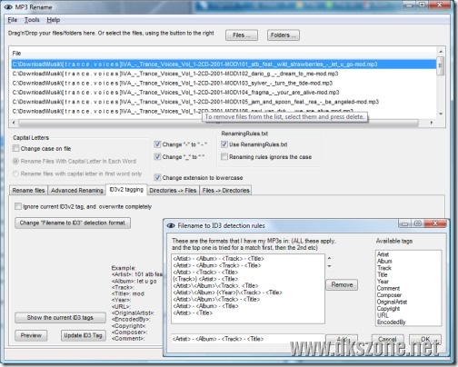Open the Tools menu
The image size is (458, 367).
[32, 20]
